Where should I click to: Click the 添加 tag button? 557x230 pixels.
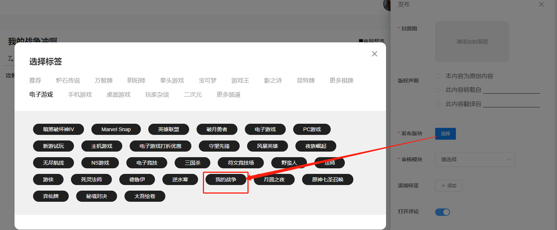[x=448, y=186]
